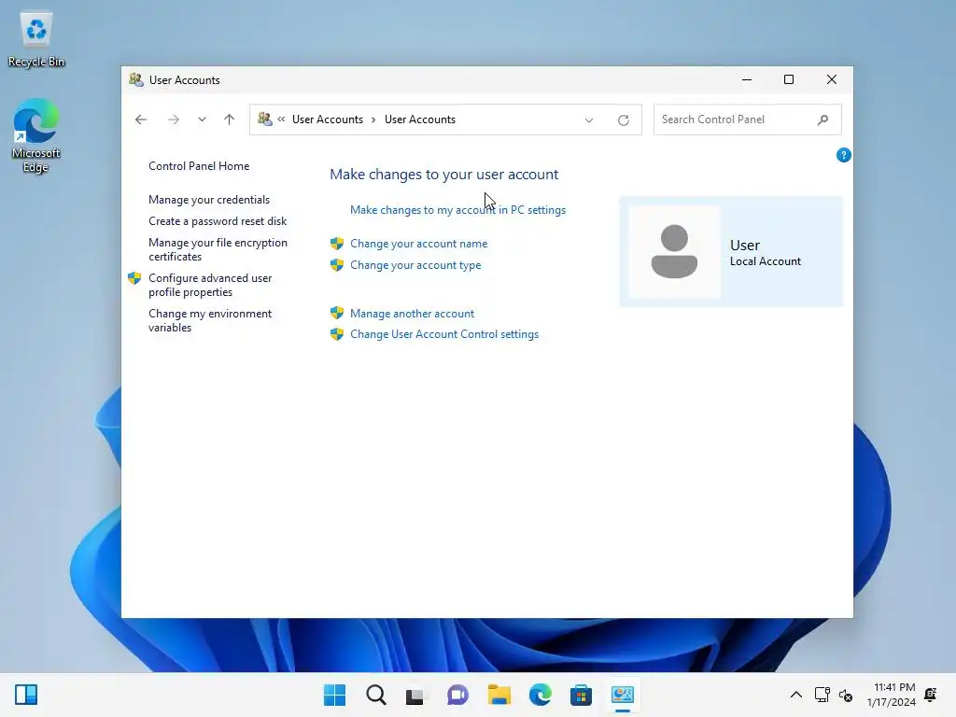Open the Widgets button on taskbar

click(26, 695)
